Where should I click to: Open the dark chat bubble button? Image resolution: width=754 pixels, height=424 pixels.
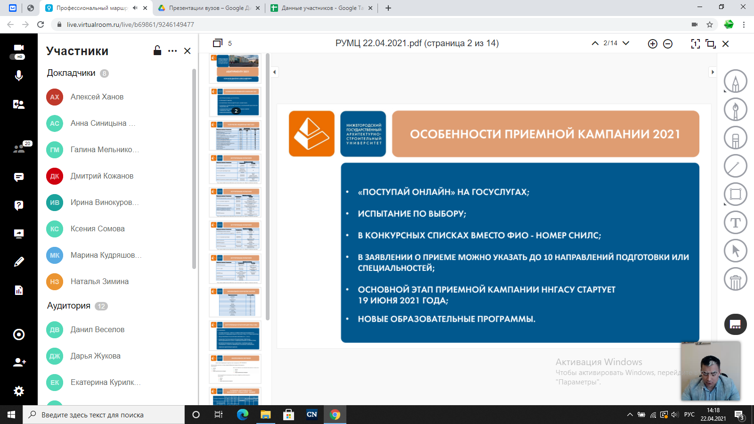736,324
